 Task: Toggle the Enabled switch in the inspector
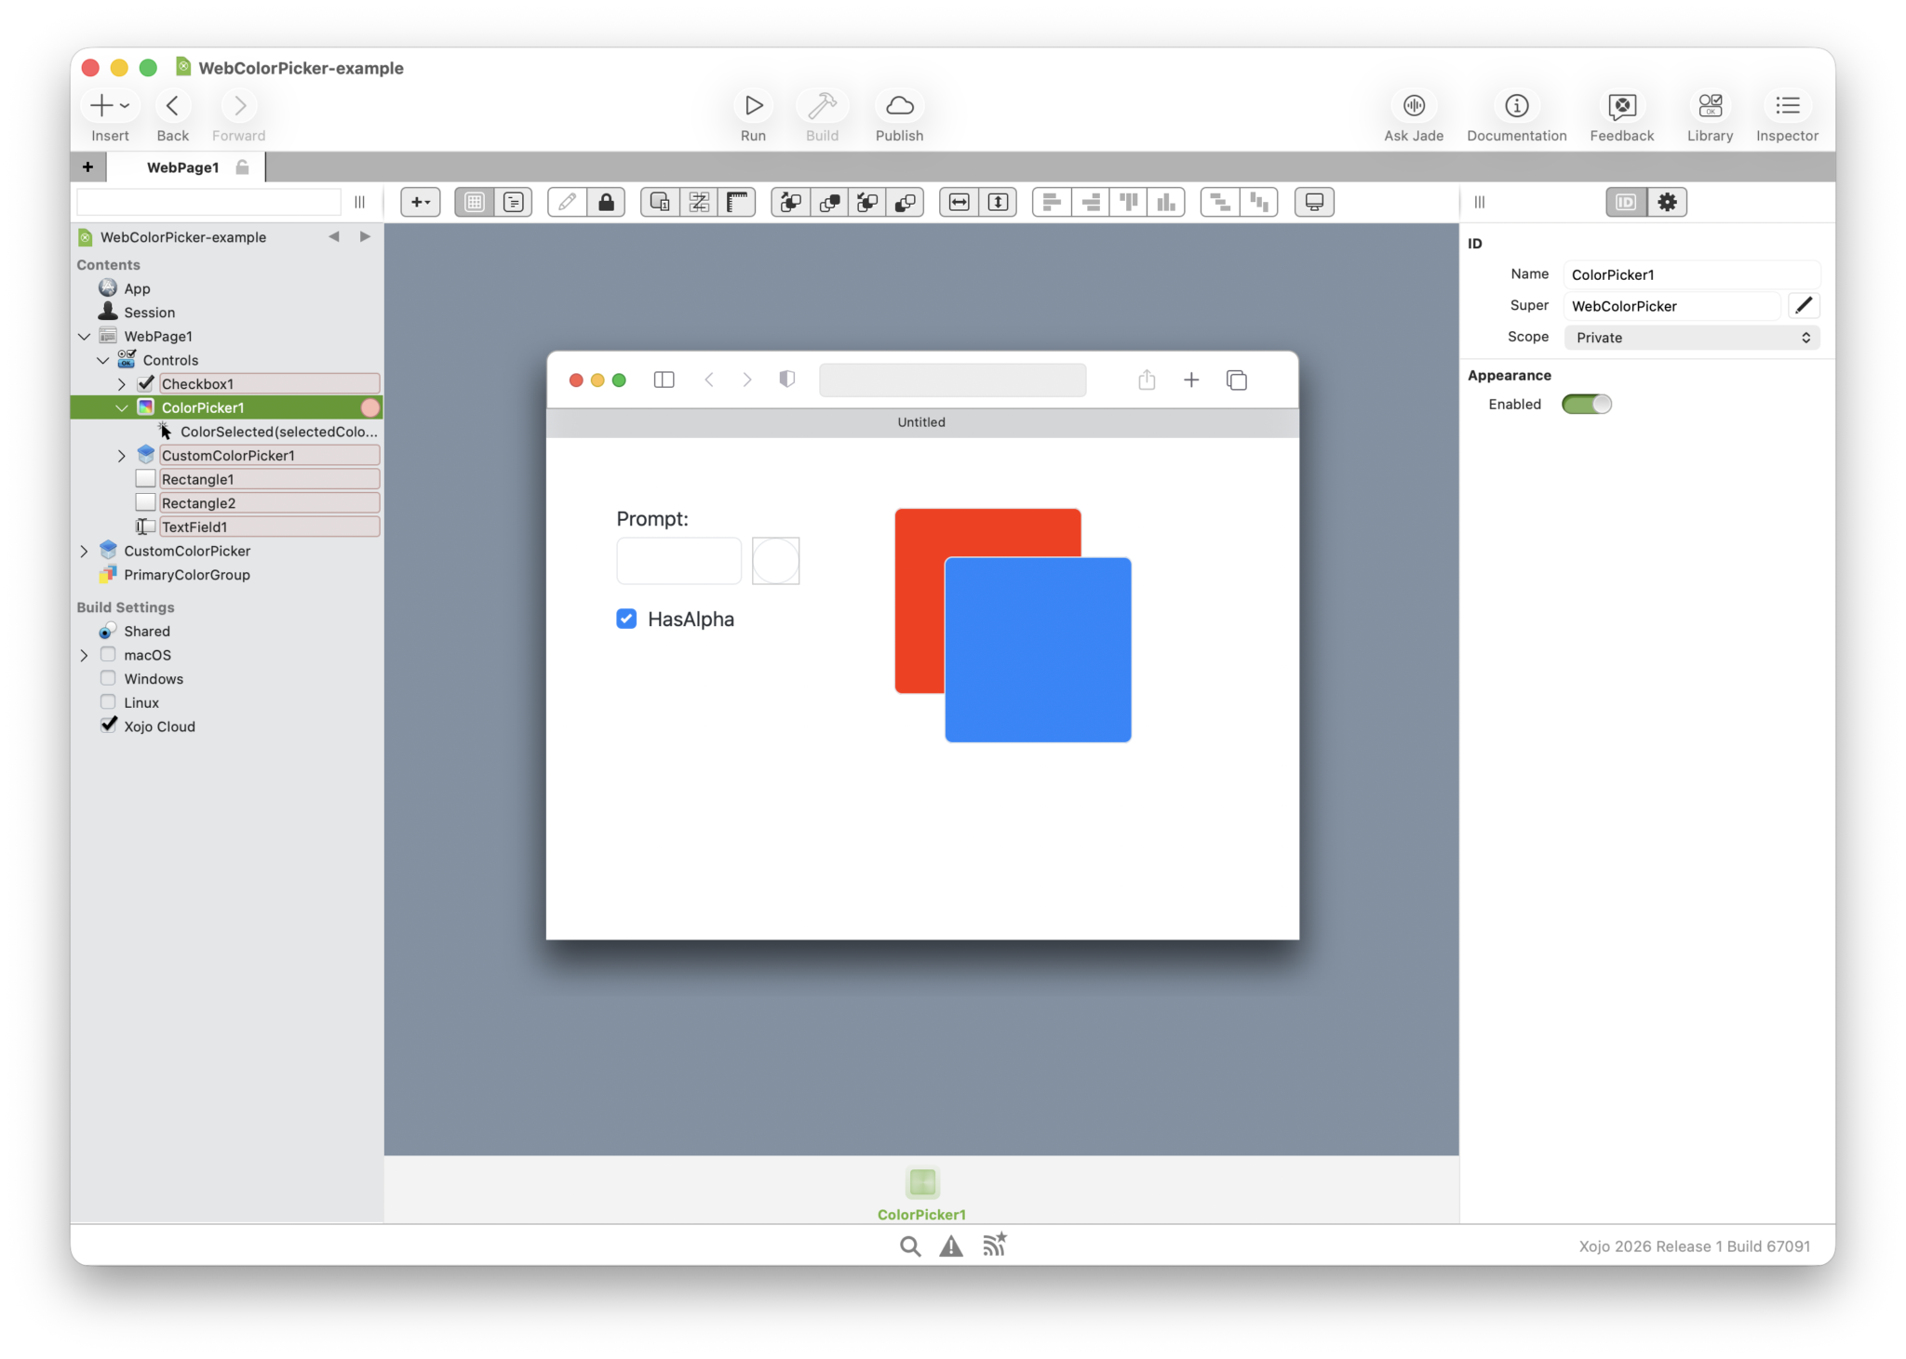pyautogui.click(x=1586, y=404)
